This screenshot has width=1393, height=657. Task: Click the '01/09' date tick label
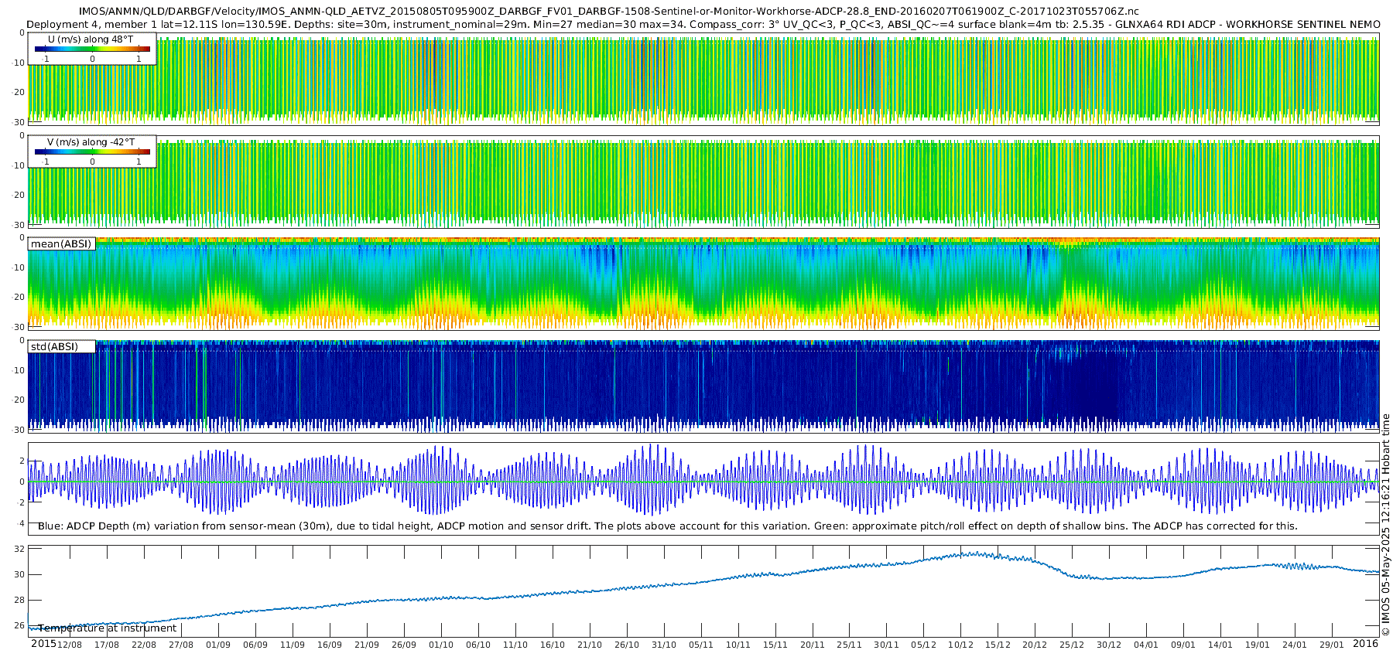tap(218, 645)
